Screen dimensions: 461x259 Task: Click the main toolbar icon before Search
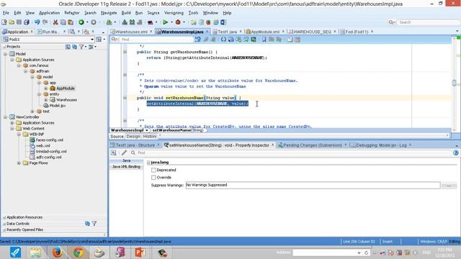(223, 22)
